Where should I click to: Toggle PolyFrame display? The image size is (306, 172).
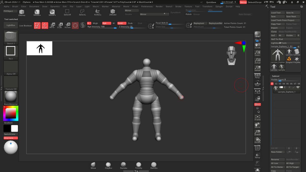pyautogui.click(x=258, y=148)
